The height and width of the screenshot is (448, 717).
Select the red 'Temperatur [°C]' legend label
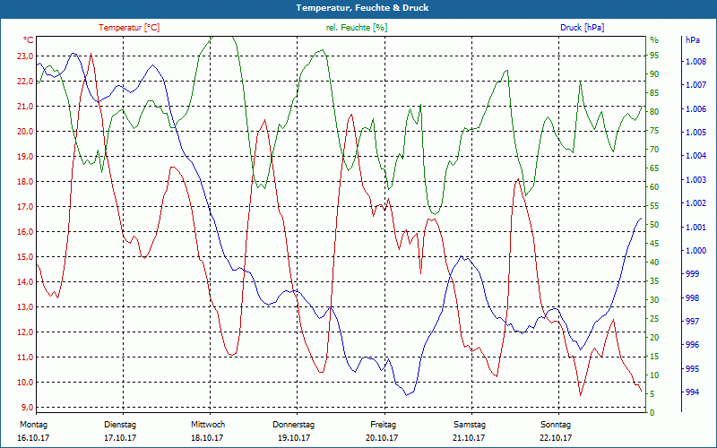[x=129, y=28]
